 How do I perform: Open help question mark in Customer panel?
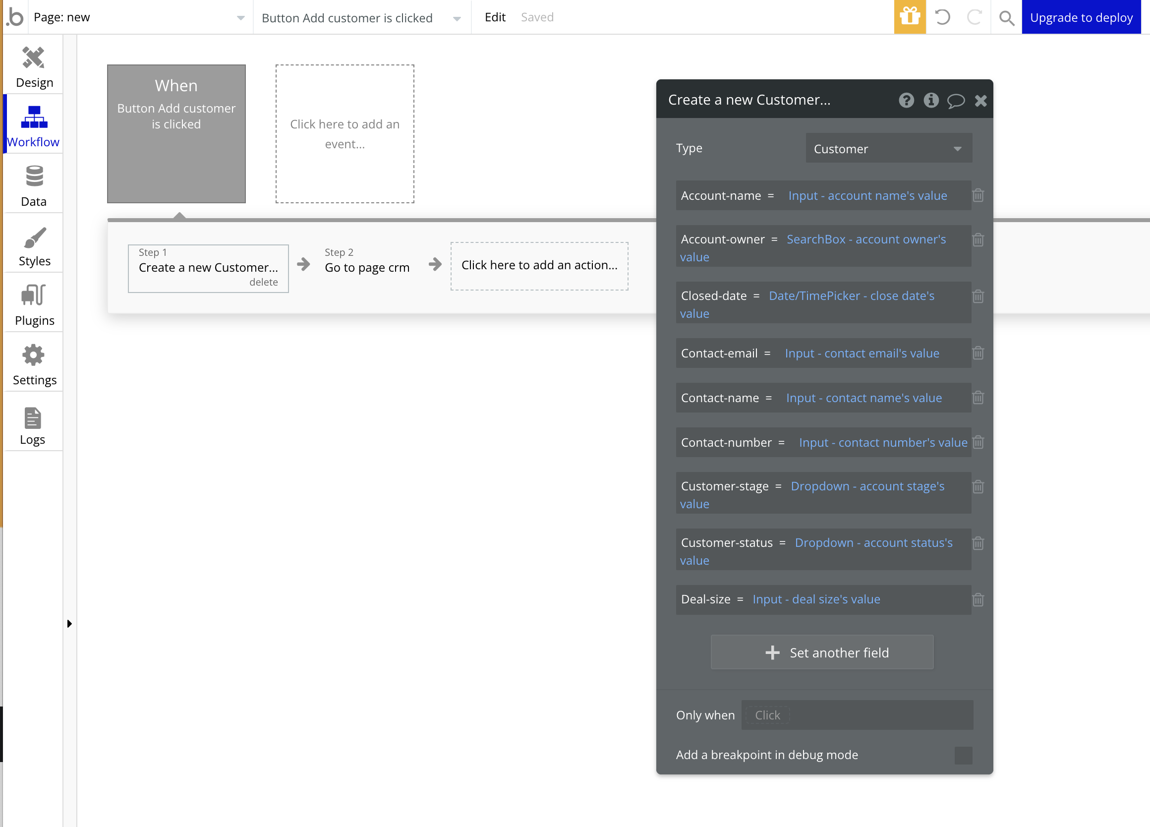coord(906,100)
